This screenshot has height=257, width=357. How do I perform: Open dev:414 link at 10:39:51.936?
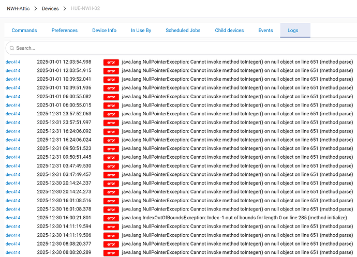click(x=13, y=88)
